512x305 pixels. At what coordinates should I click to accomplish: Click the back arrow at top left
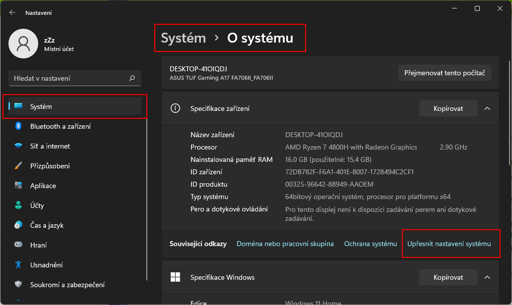(11, 12)
